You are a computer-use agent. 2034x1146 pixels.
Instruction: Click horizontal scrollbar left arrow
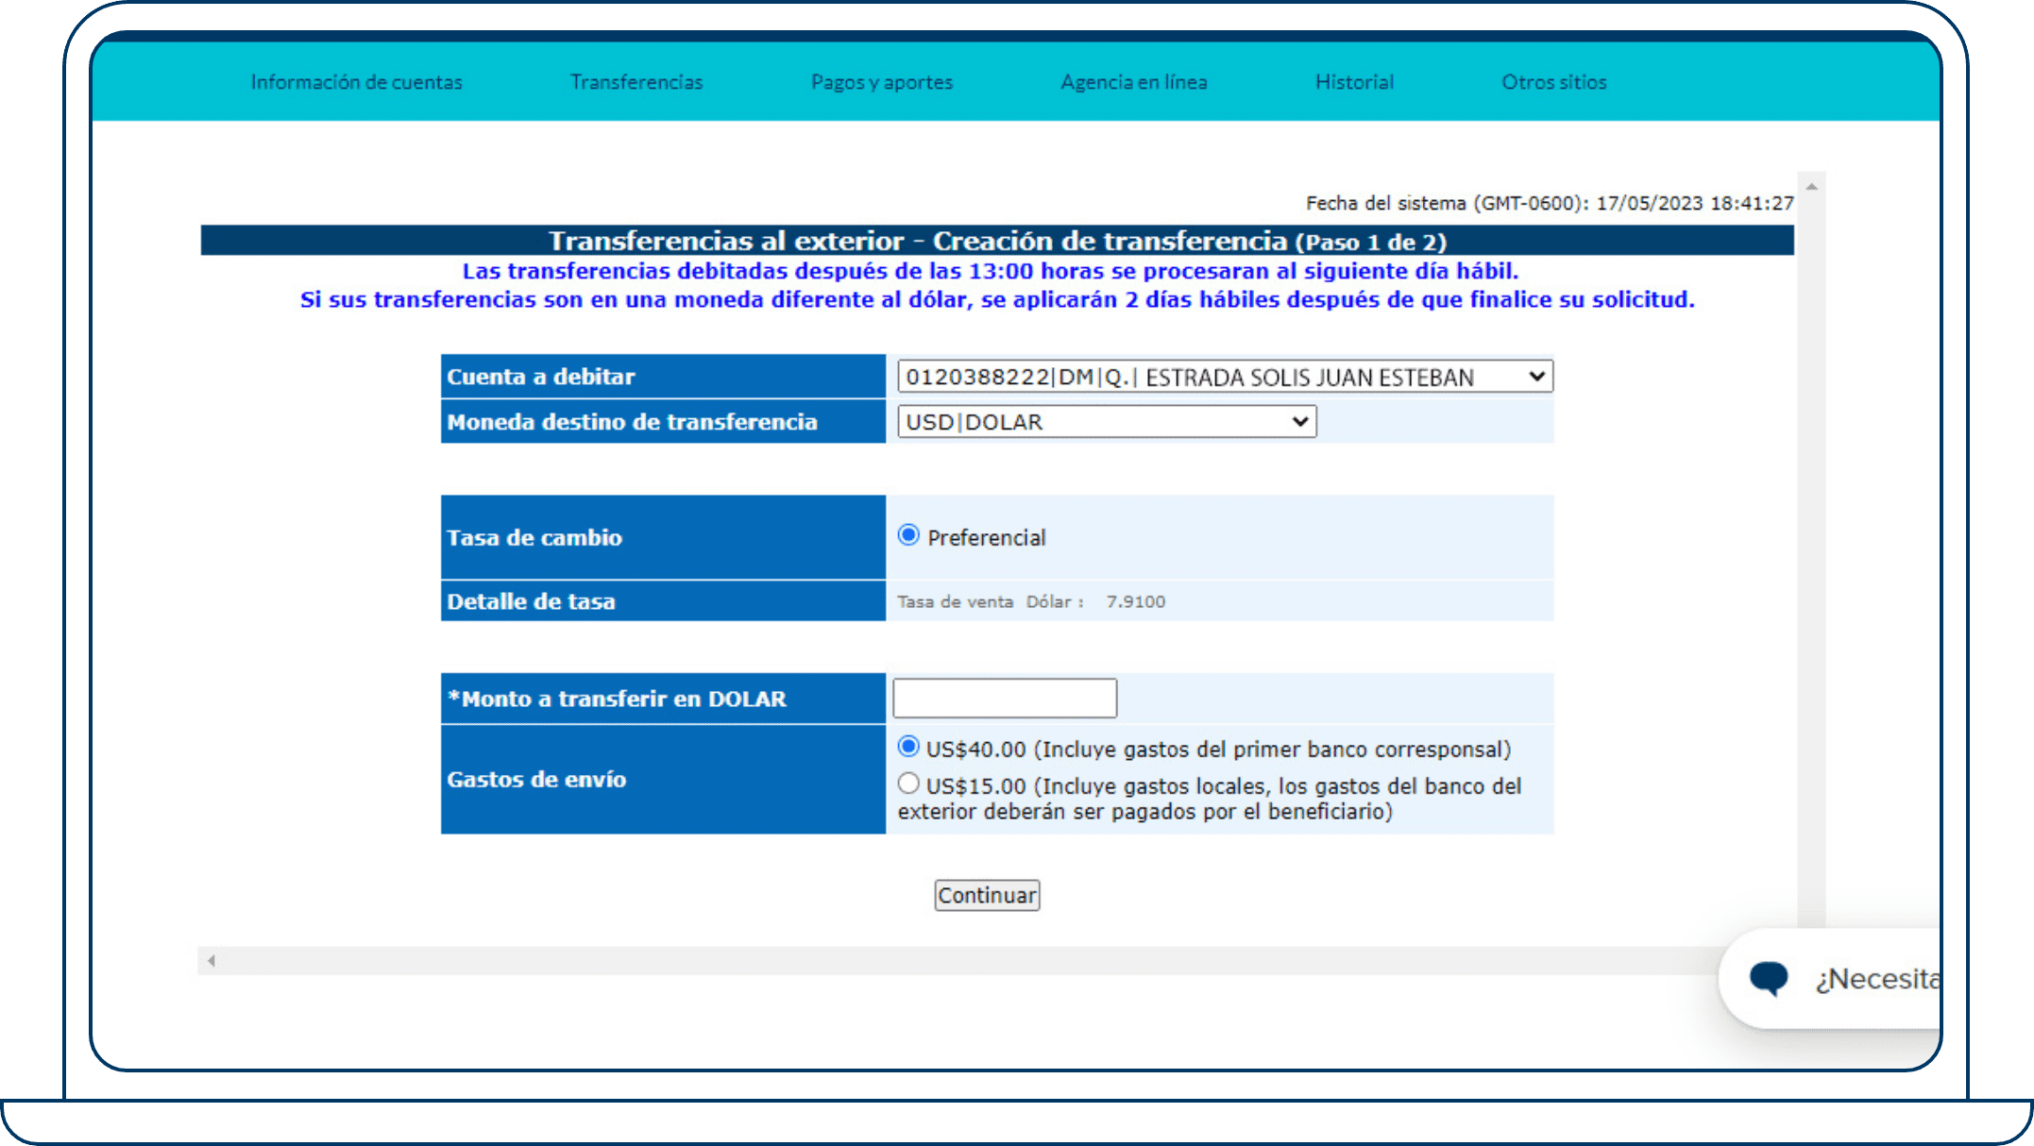click(212, 961)
